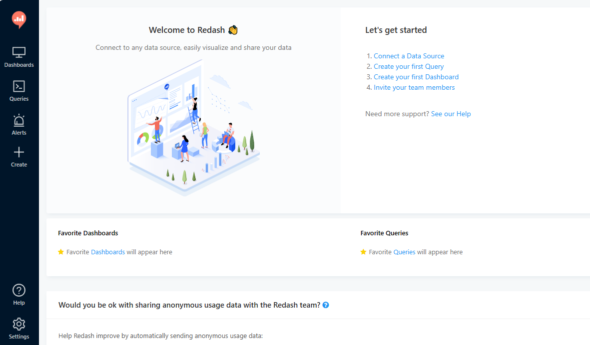The width and height of the screenshot is (590, 345).
Task: Open the Dashboards sidebar icon
Action: click(19, 52)
